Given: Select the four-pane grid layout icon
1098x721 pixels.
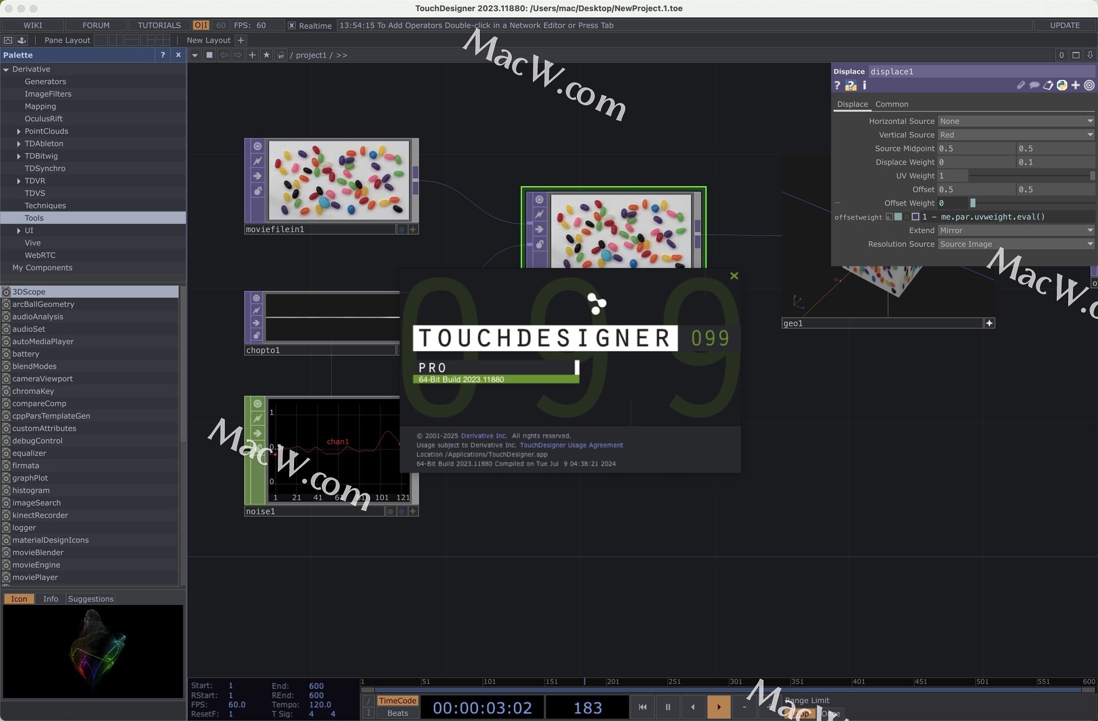Looking at the screenshot, I should tap(163, 40).
